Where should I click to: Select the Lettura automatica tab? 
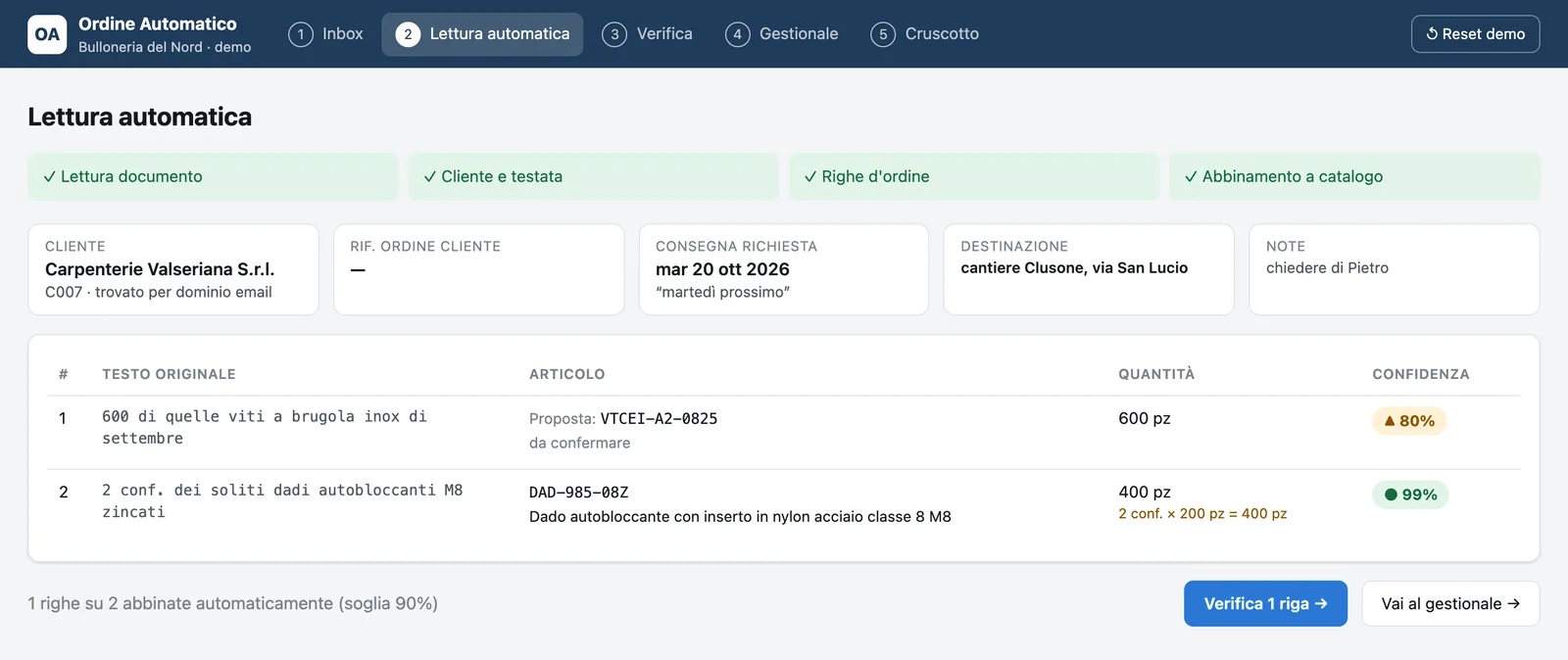coord(482,34)
